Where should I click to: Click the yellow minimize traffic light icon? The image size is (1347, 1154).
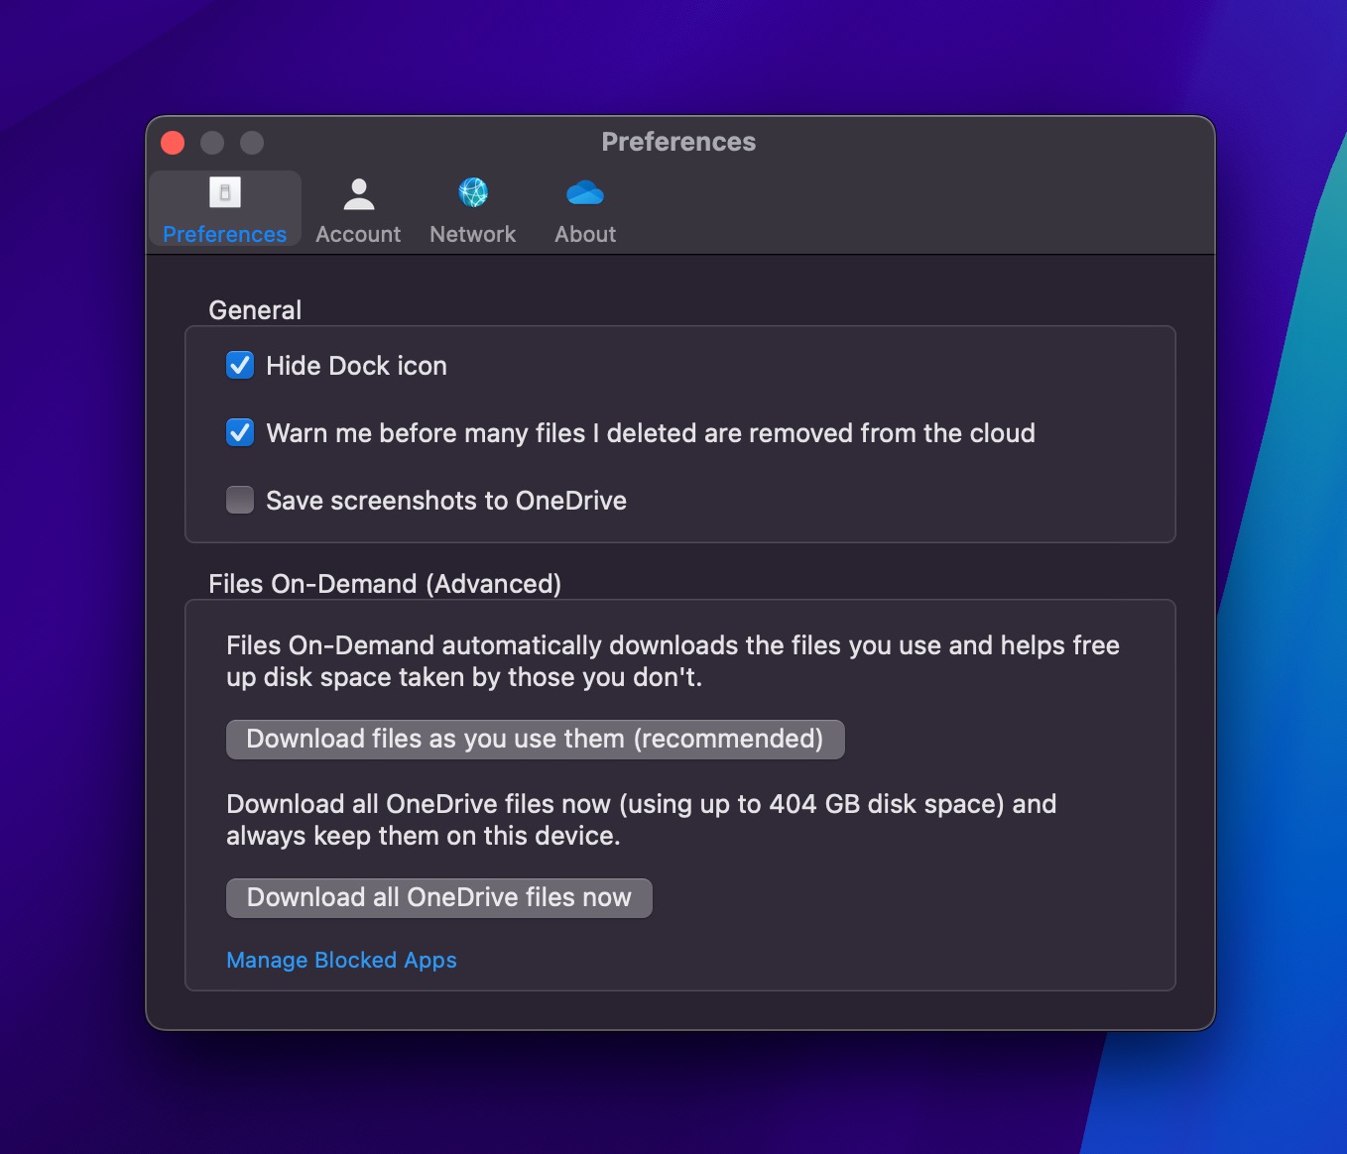coord(211,142)
